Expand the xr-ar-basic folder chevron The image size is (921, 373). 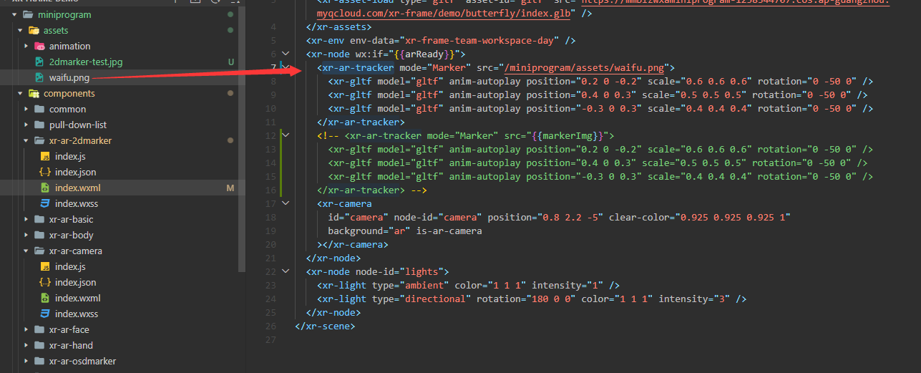coord(26,219)
